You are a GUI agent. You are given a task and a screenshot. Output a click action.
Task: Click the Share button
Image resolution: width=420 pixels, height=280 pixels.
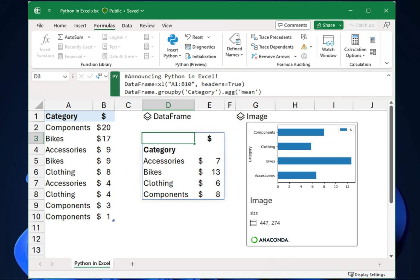[x=325, y=25]
